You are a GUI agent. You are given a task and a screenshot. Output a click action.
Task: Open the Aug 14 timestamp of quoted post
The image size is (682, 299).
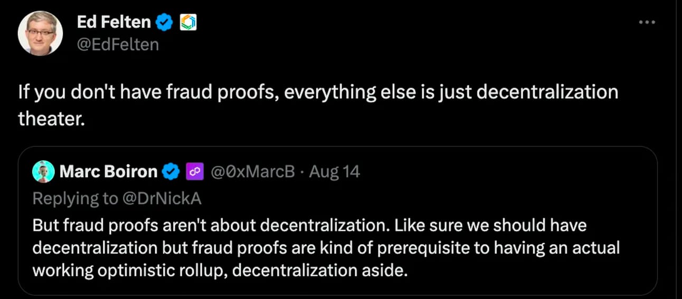point(334,171)
